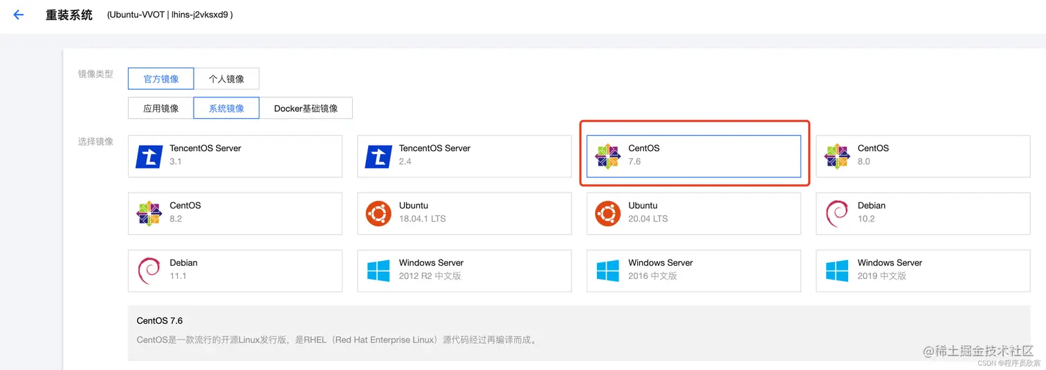
Task: Click the Debian 11.1 swirl icon
Action: (149, 271)
